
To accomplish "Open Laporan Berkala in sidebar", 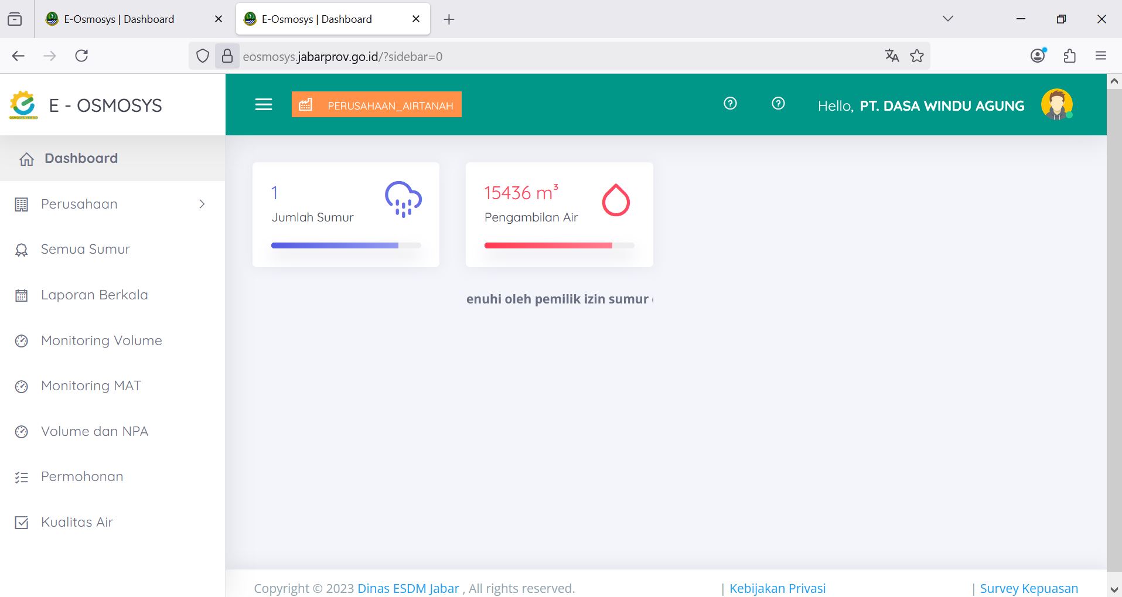I will pos(94,295).
